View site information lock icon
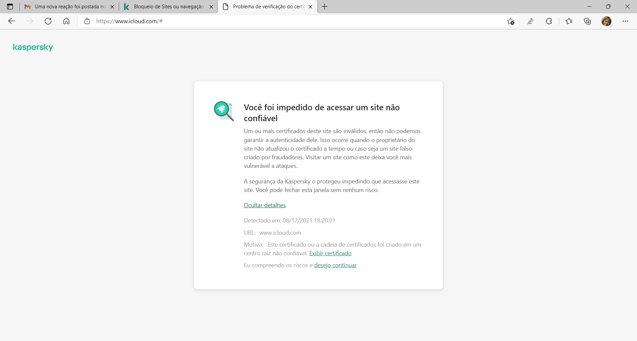Screen dimensions: 637x341 87,21
